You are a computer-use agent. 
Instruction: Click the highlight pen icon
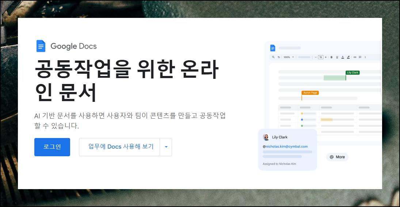(348, 57)
